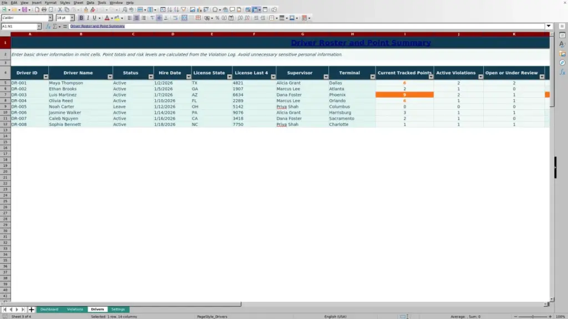Expand the formula bar arrow
Image resolution: width=568 pixels, height=319 pixels.
pos(549,26)
